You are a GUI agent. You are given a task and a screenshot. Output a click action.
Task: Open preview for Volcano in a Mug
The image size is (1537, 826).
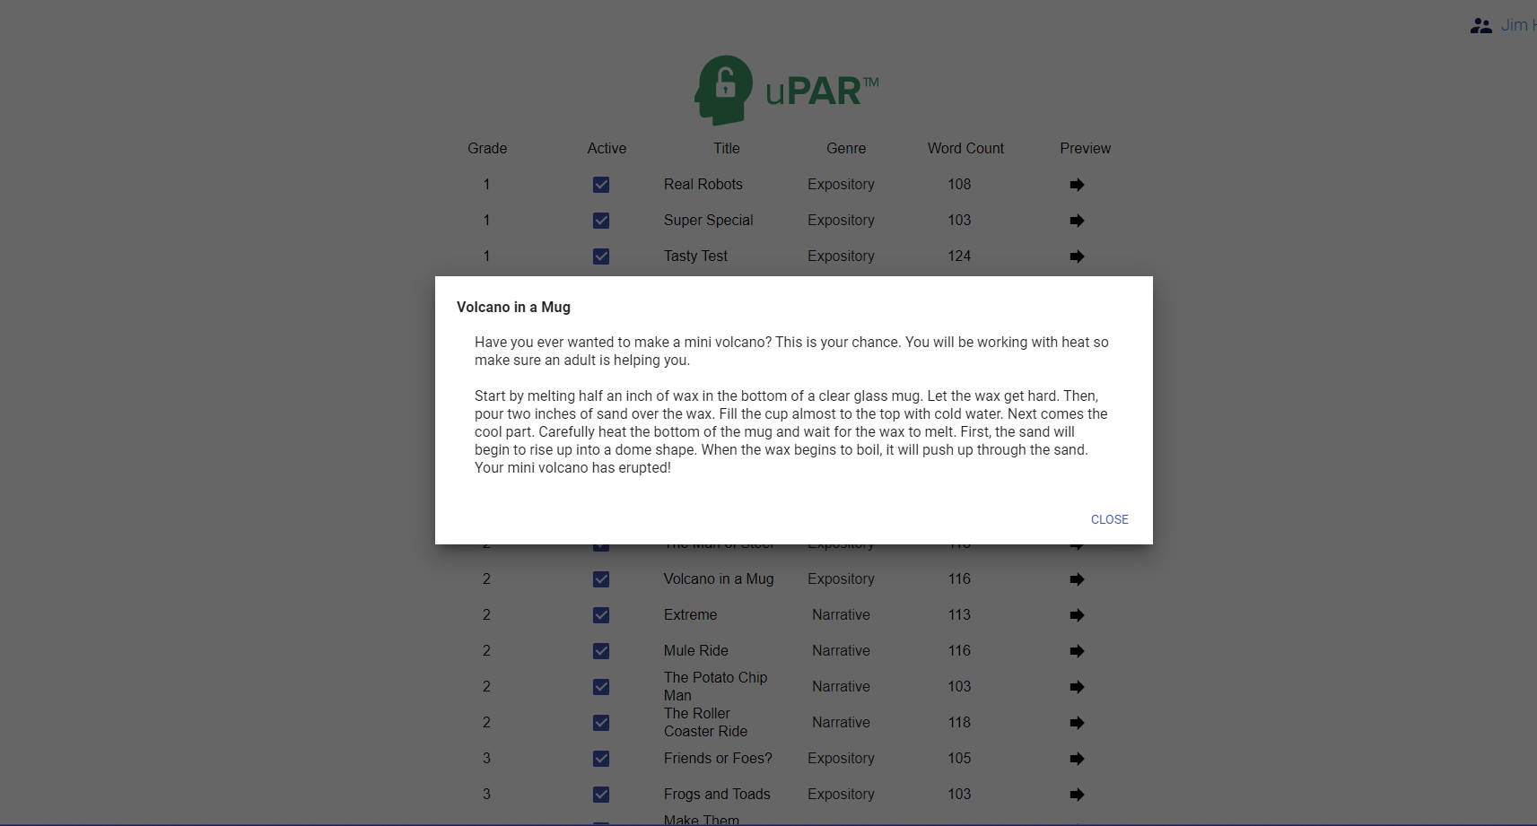1076,579
